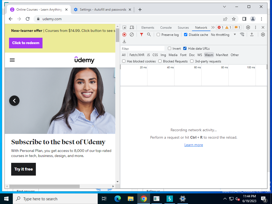Close the Online Courses tab
Image resolution: width=272 pixels, height=204 pixels.
click(66, 10)
